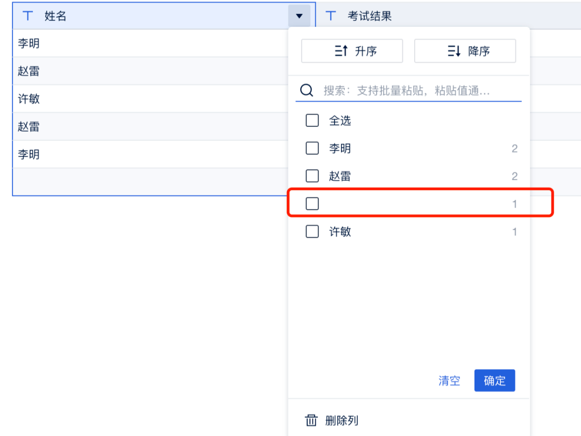Check the blank value filter checkbox
The height and width of the screenshot is (436, 581).
(312, 204)
